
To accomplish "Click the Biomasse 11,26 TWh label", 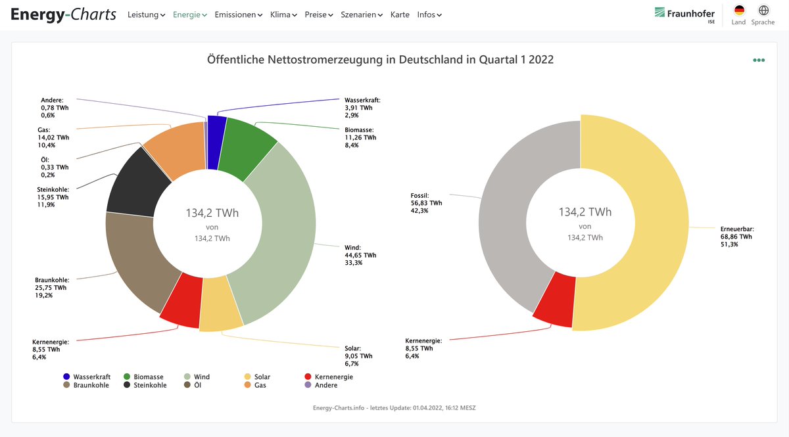I will pos(360,137).
